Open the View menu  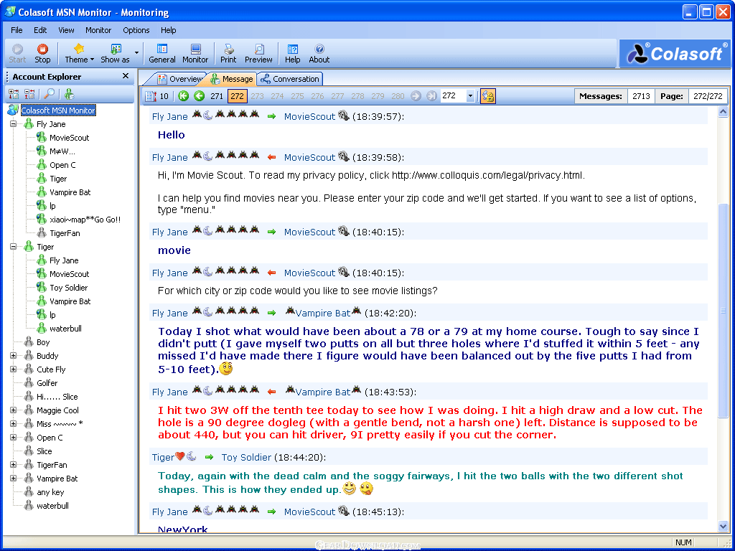click(x=66, y=30)
